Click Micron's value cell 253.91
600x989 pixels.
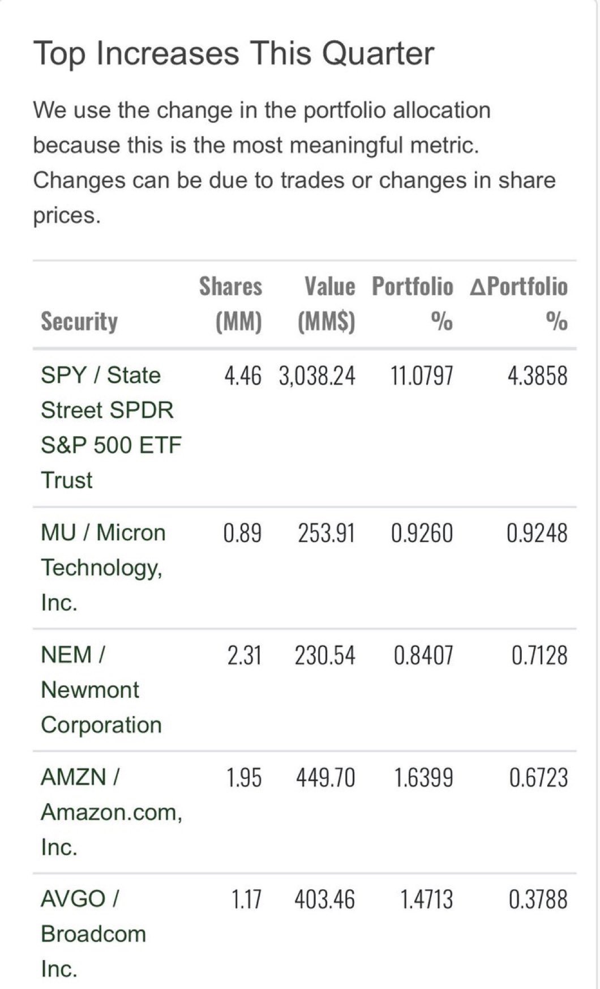(x=327, y=533)
